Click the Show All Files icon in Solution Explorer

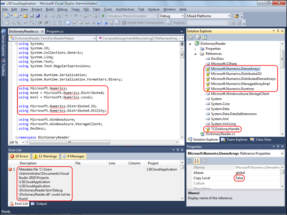pos(198,37)
